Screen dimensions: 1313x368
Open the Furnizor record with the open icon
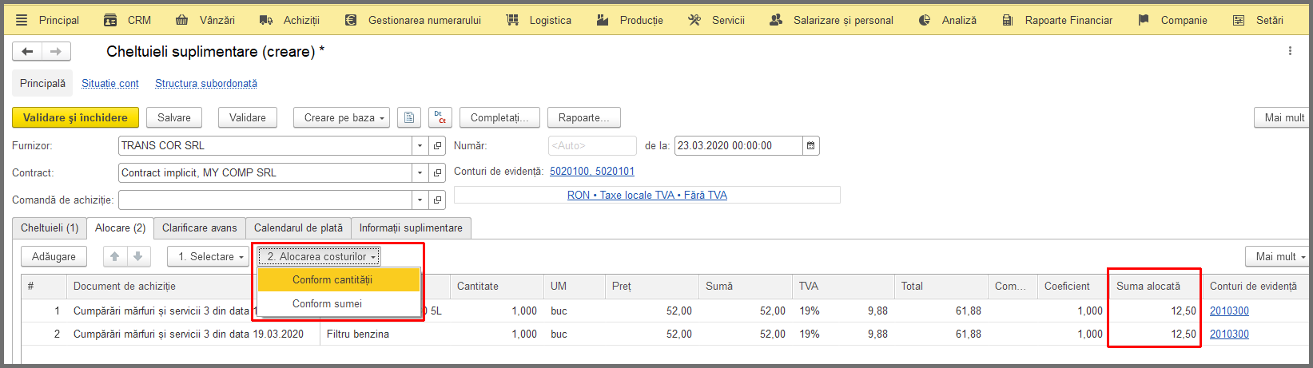tap(437, 146)
